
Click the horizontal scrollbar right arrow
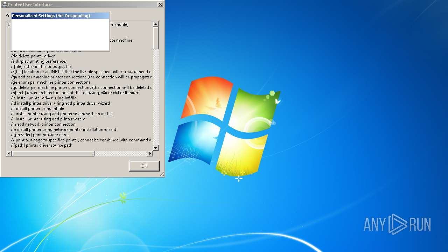pos(150,154)
